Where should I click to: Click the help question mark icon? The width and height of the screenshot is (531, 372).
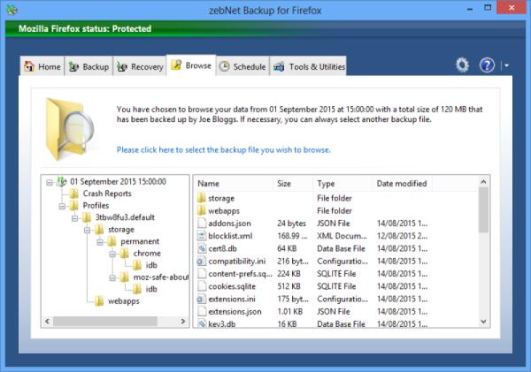pos(487,65)
